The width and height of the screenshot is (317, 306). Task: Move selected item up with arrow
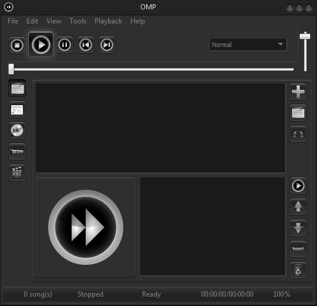[298, 207]
